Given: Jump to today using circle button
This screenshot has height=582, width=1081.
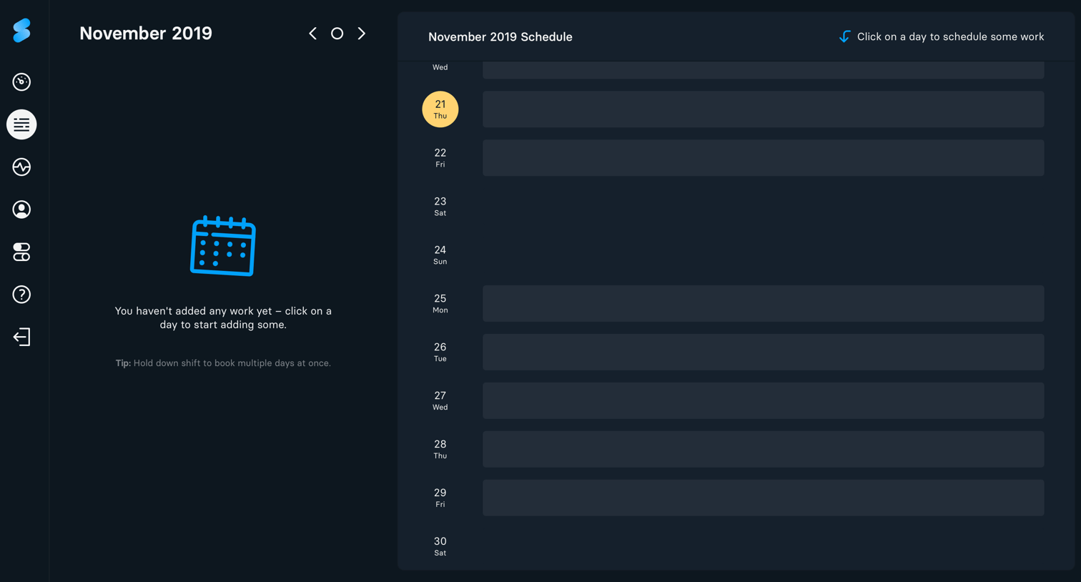Looking at the screenshot, I should tap(337, 34).
